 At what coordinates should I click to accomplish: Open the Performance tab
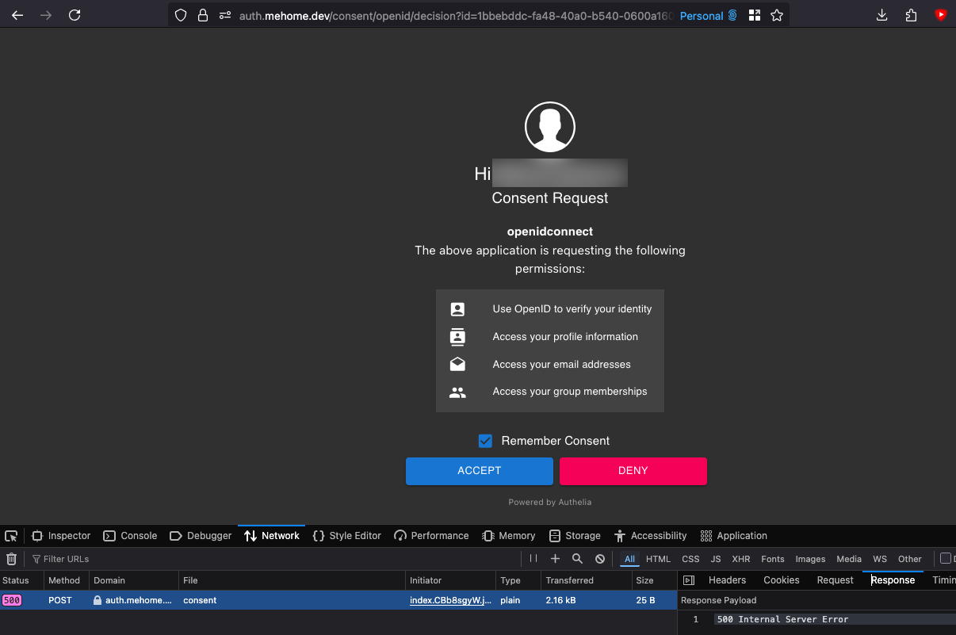click(431, 536)
